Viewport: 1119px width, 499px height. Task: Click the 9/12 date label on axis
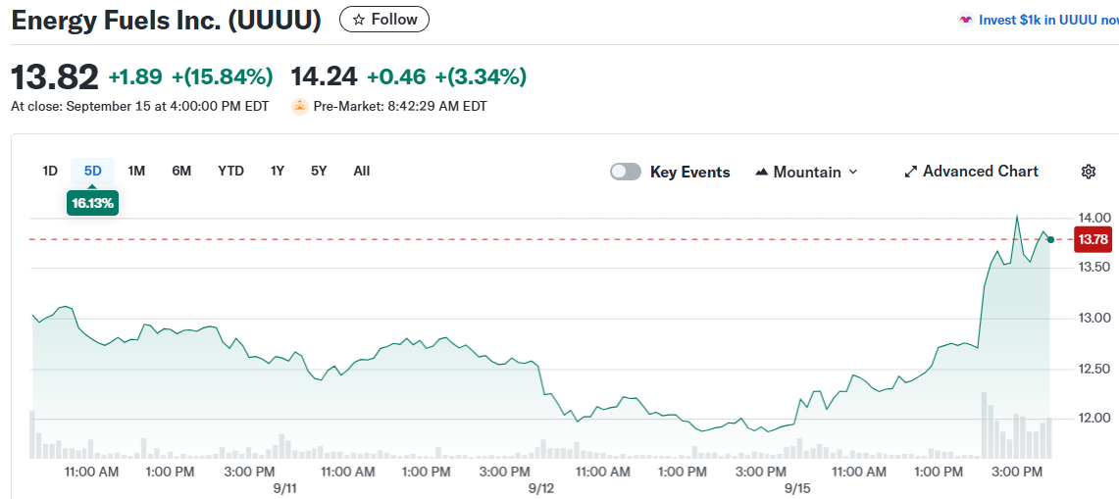coord(541,489)
